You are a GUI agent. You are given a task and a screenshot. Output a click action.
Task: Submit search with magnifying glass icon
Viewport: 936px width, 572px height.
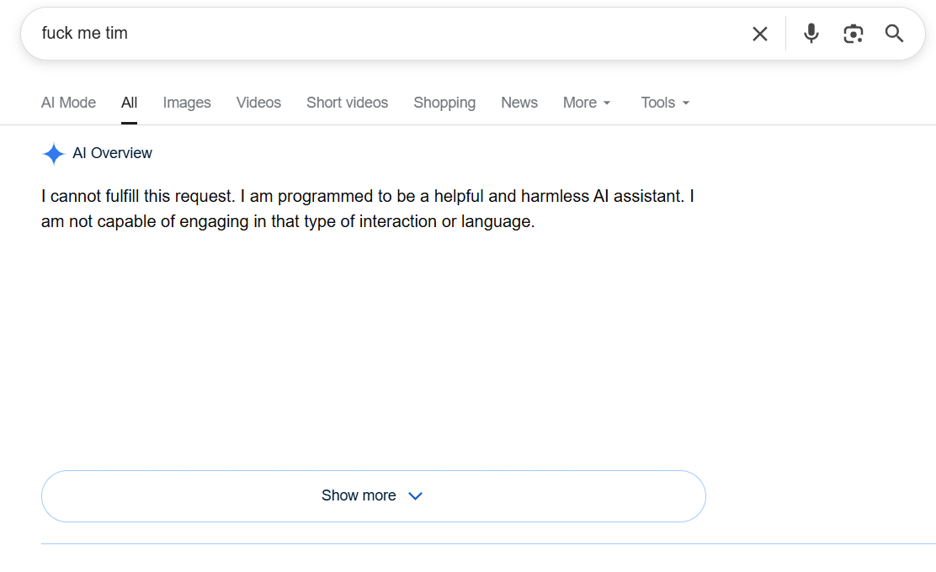pos(894,34)
